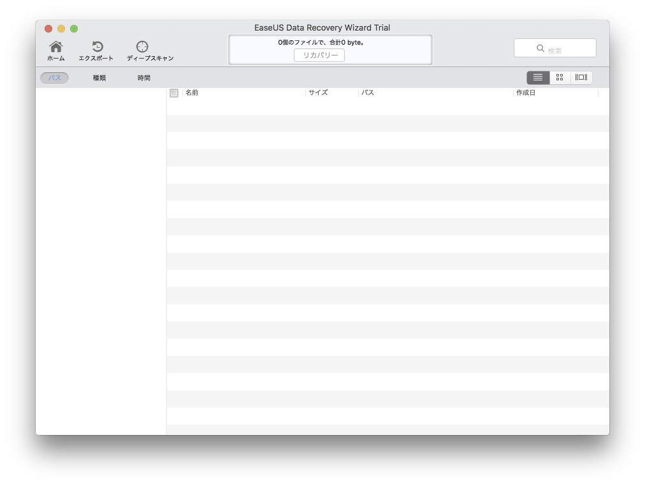Toggle the select-all checkbox in header
645x486 pixels.
(x=174, y=93)
